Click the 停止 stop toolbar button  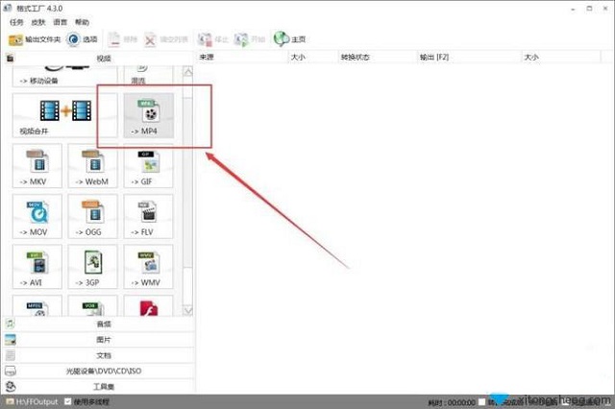point(212,39)
